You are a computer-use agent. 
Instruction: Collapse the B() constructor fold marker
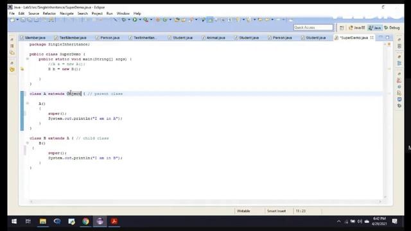click(27, 143)
